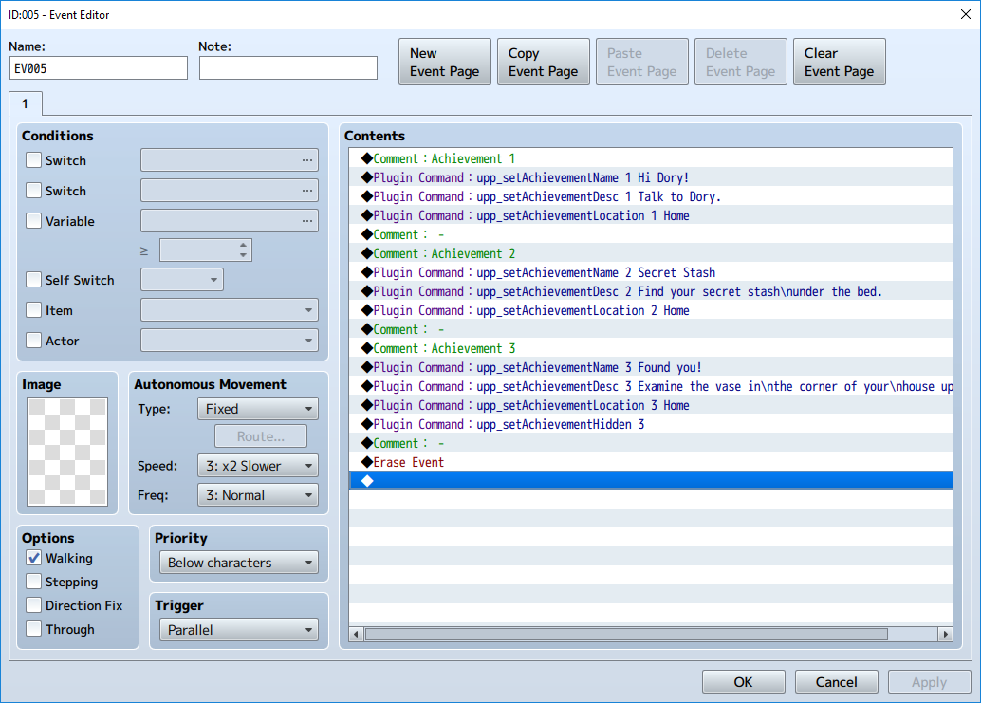Click the scroll right arrow in Contents
Viewport: 981px width, 703px height.
(944, 634)
